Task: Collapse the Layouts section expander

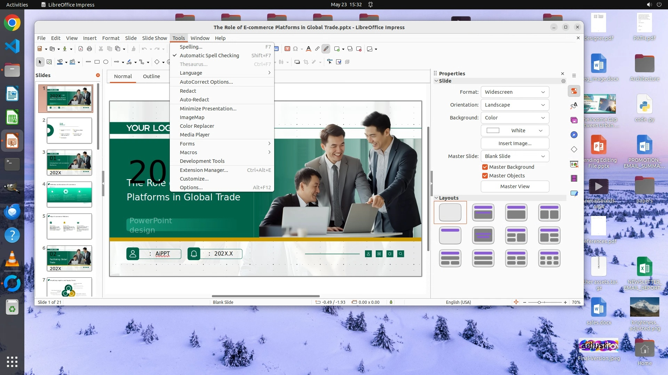Action: click(436, 198)
